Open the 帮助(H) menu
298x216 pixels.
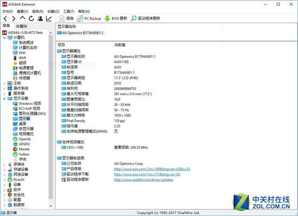click(84, 11)
